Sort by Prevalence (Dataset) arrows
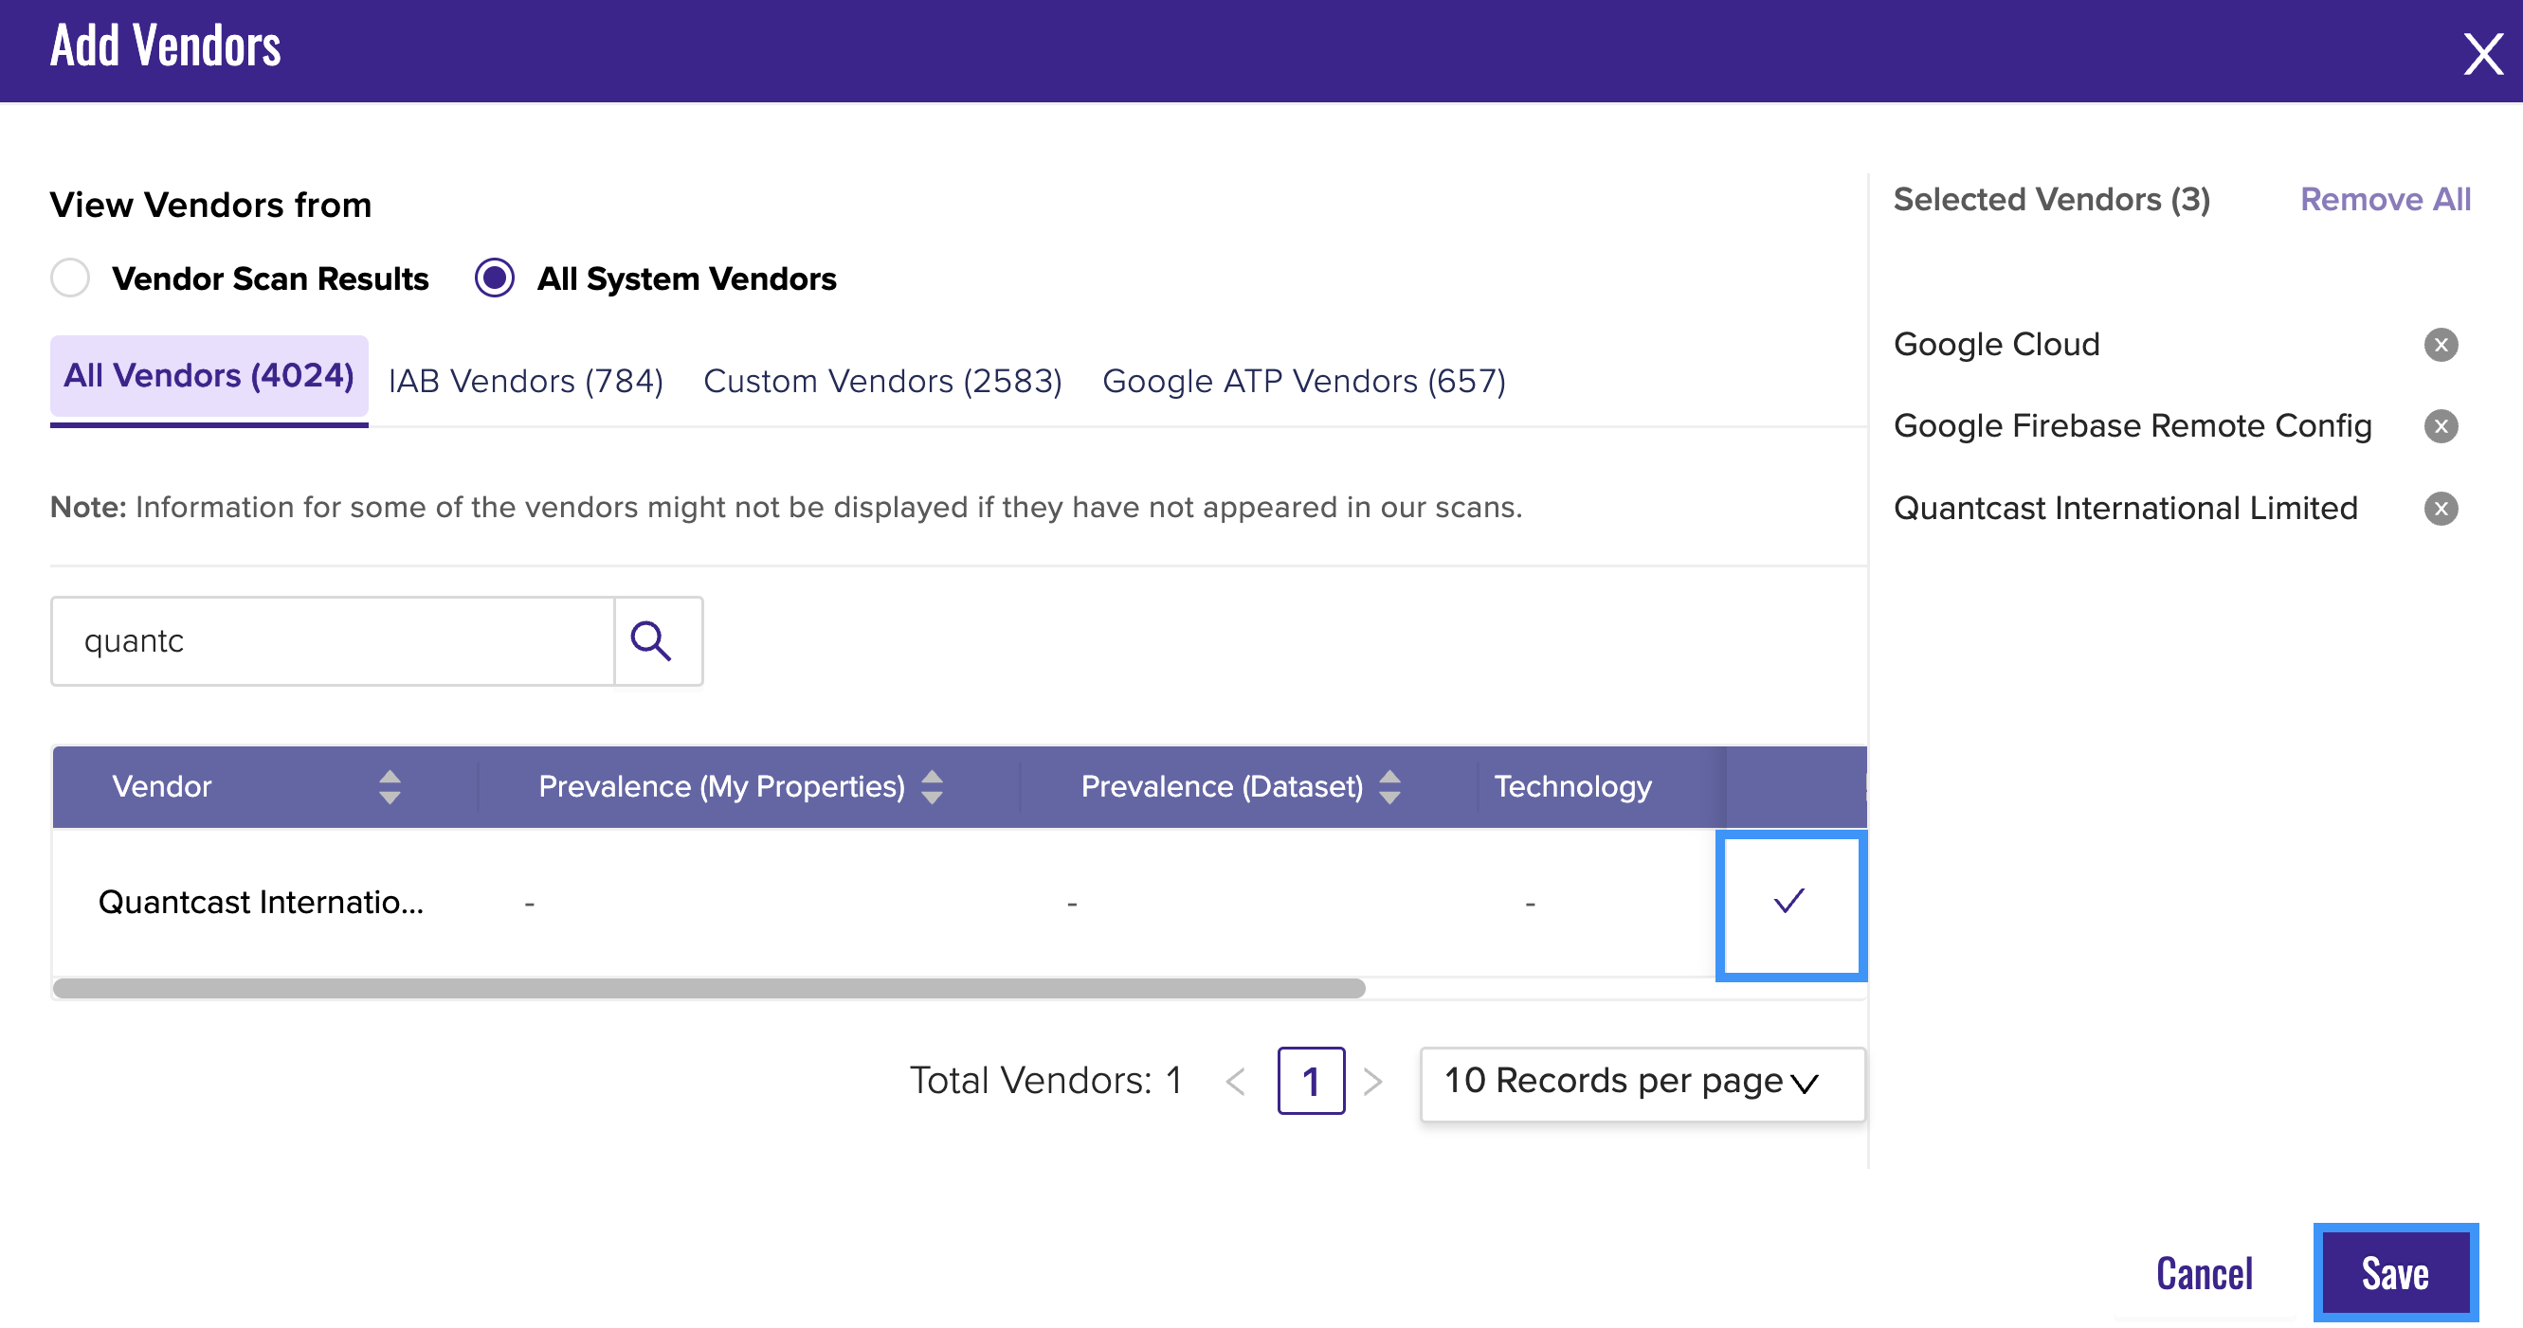The image size is (2523, 1328). point(1389,788)
